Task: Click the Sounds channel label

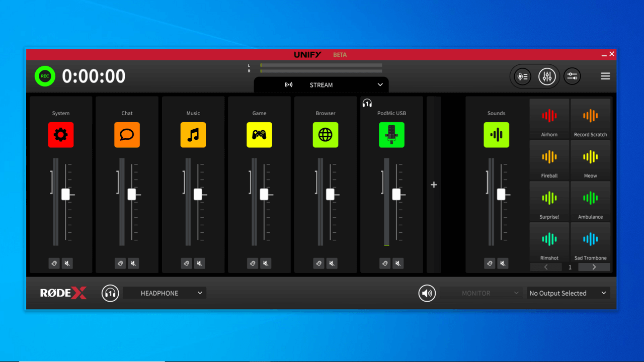Action: 496,113
